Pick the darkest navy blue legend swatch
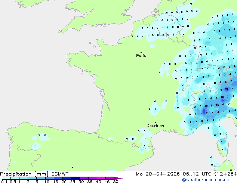 point(76,178)
